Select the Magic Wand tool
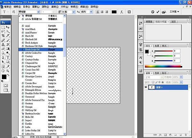The image size is (192, 138). click(8, 32)
